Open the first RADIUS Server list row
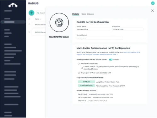The height and width of the screenshot is (118, 157). tap(39, 25)
